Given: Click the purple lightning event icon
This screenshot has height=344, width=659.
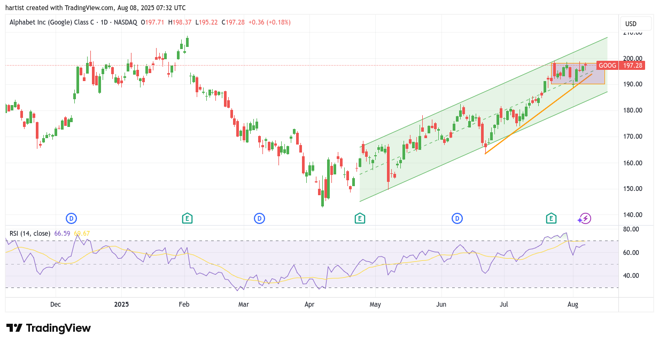Looking at the screenshot, I should [x=585, y=218].
